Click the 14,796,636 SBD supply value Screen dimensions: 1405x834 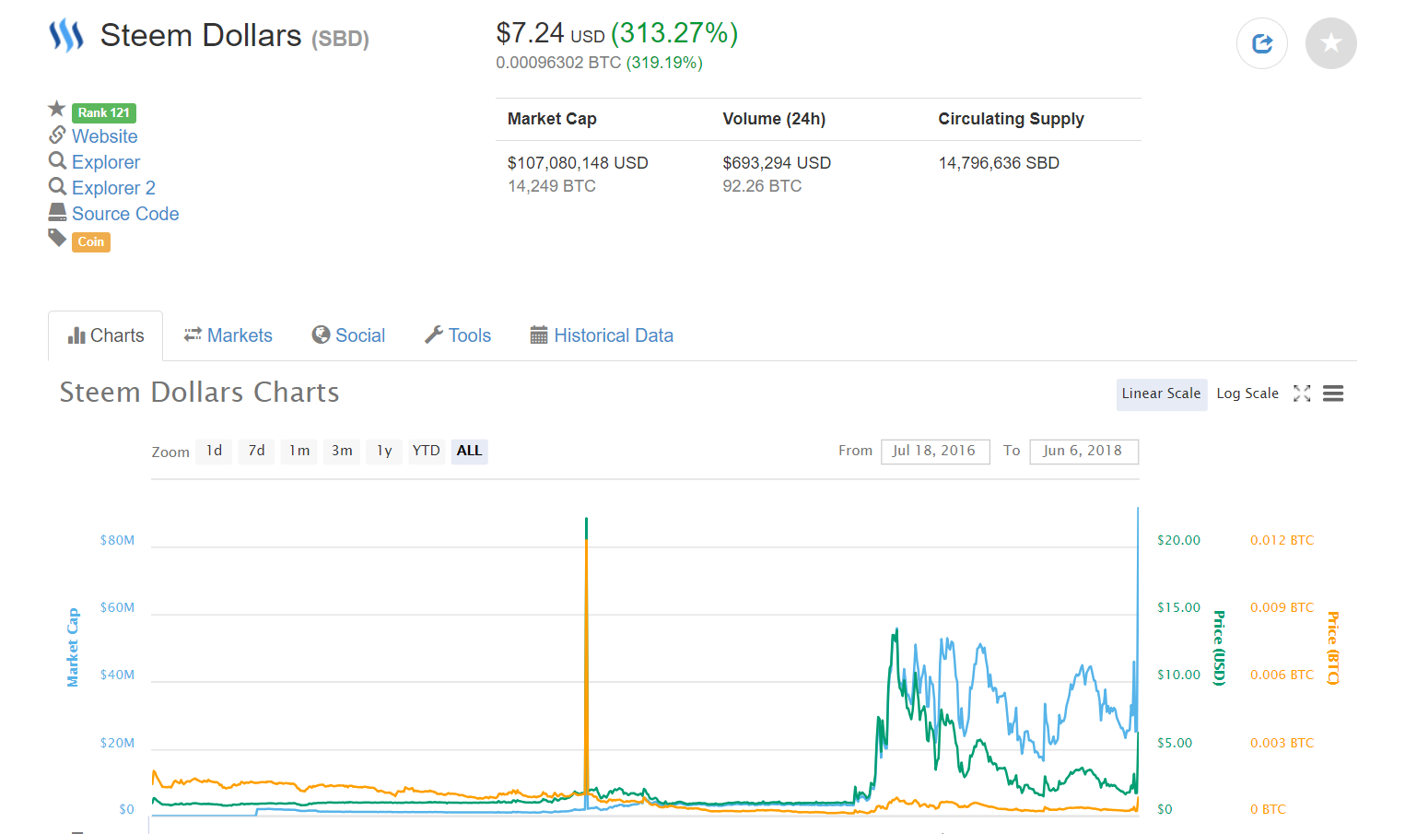click(999, 163)
